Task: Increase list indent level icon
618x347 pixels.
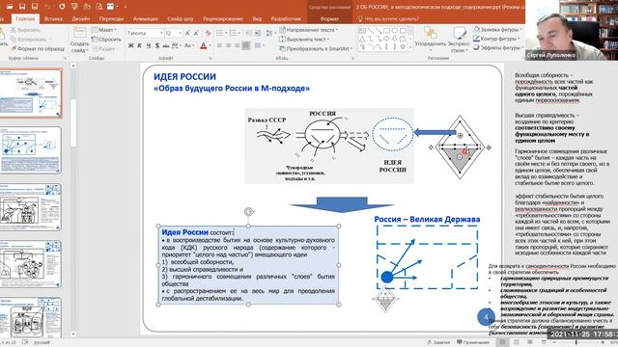Action: (258, 33)
